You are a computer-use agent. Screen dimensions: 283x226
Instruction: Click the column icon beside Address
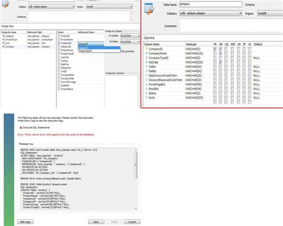pos(146,62)
